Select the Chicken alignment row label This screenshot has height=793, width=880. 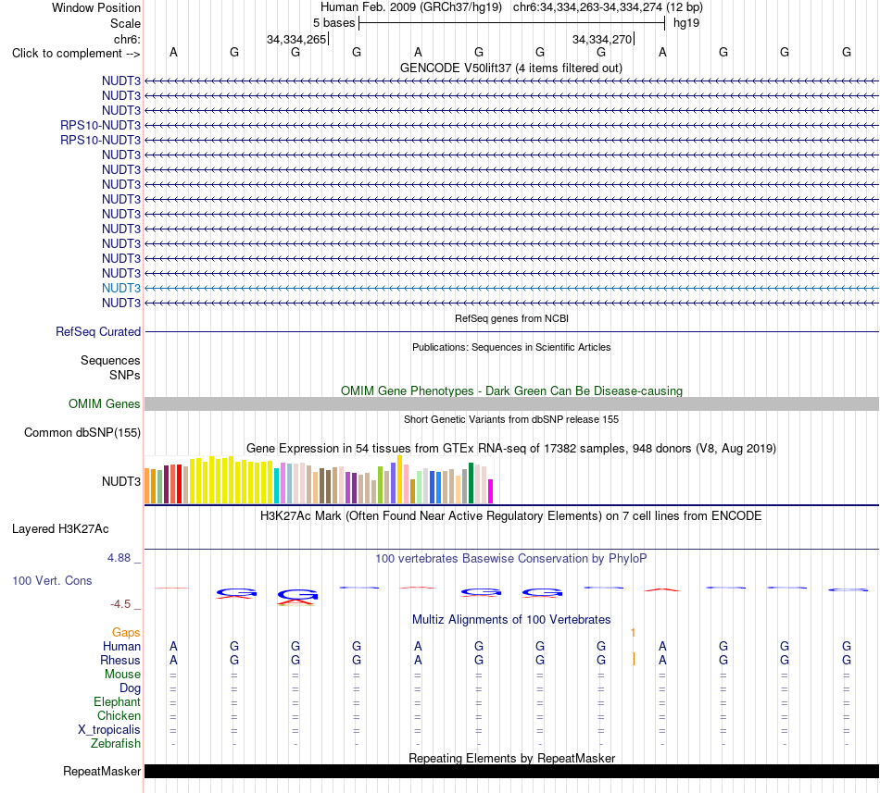pyautogui.click(x=119, y=716)
